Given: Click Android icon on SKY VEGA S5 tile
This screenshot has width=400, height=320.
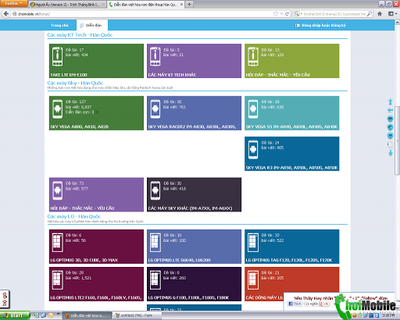Looking at the screenshot, I should (253, 108).
